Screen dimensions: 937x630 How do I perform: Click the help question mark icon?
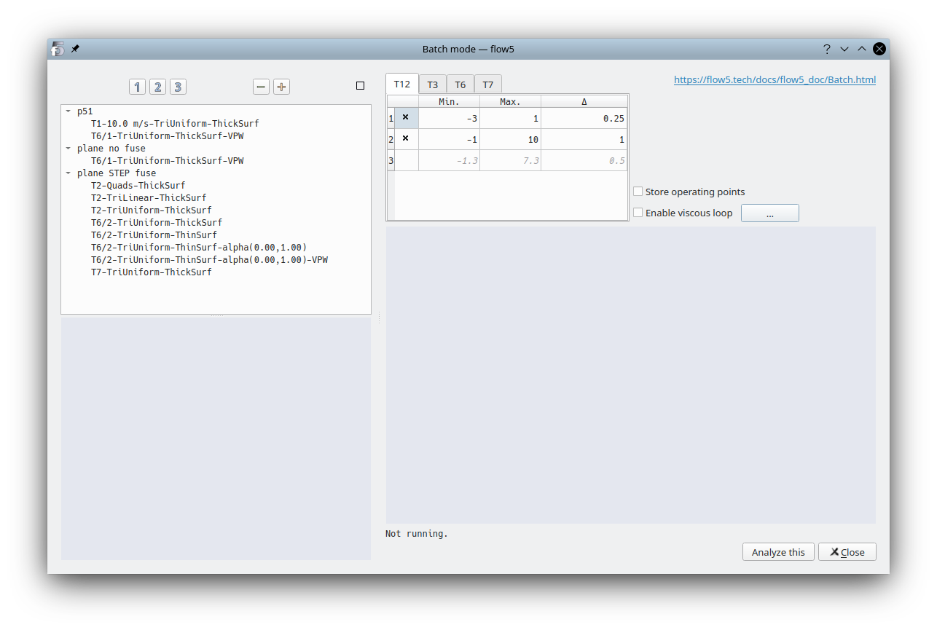tap(827, 49)
